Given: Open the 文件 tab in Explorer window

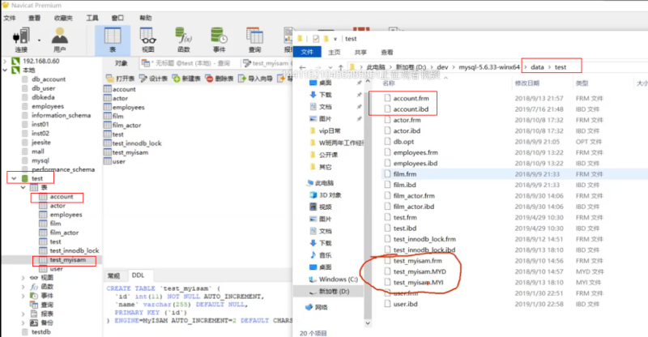Looking at the screenshot, I should point(307,52).
